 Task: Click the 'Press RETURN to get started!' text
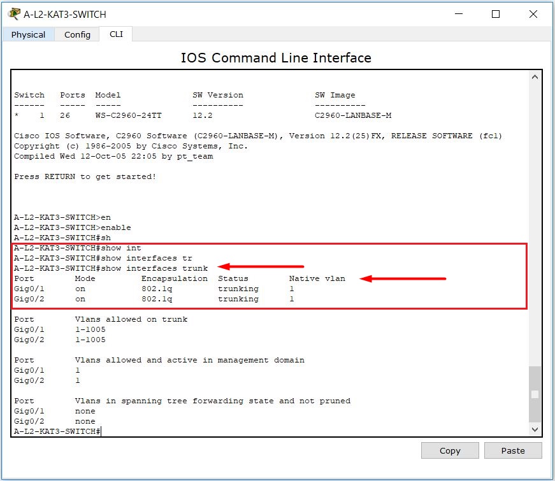point(85,176)
